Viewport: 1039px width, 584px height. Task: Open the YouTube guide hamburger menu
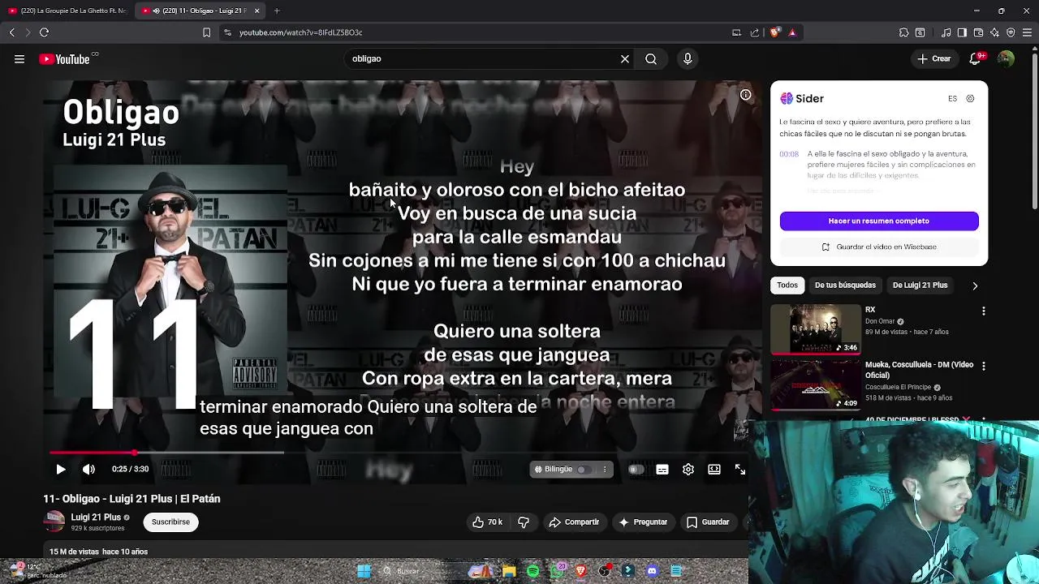pyautogui.click(x=19, y=58)
